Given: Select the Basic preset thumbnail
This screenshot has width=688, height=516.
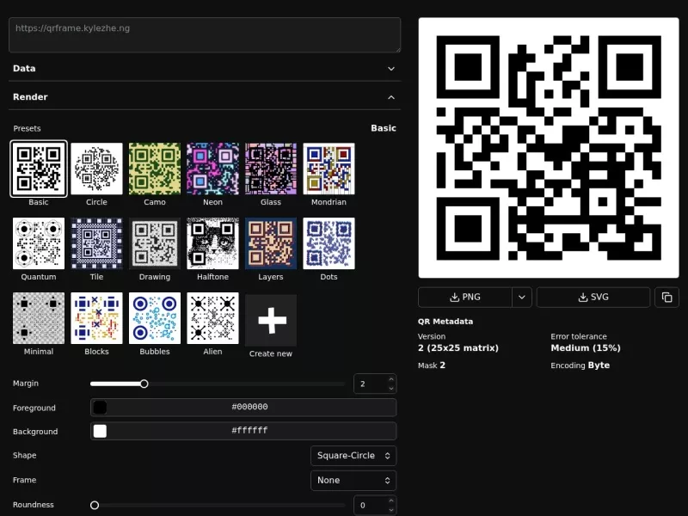Looking at the screenshot, I should (39, 169).
